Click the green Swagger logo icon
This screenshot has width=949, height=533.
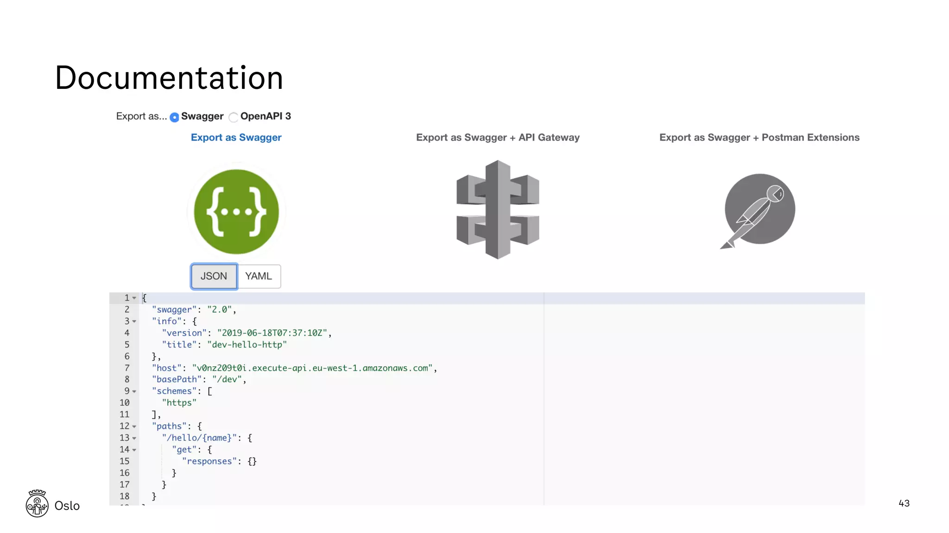pos(236,211)
